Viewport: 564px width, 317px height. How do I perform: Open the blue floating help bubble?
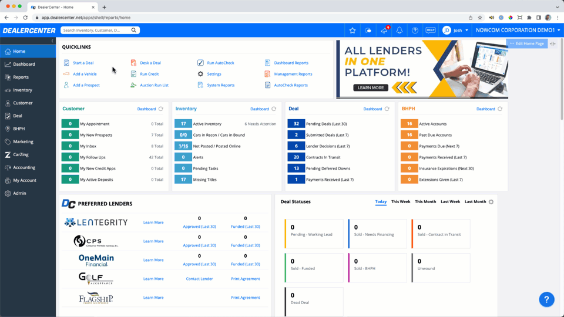coord(546,299)
